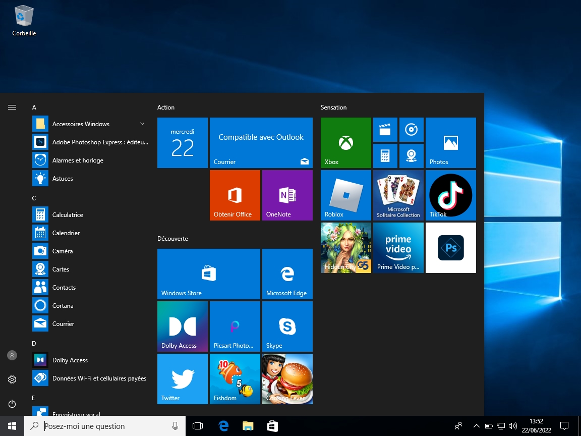Open the Photos tile
The image size is (581, 436).
point(450,143)
